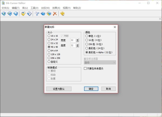Screen dimensions: 162x117
Task: Click the save toolbar icon
Action: coord(29,14)
